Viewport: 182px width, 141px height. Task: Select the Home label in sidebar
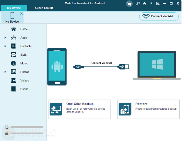(24, 29)
